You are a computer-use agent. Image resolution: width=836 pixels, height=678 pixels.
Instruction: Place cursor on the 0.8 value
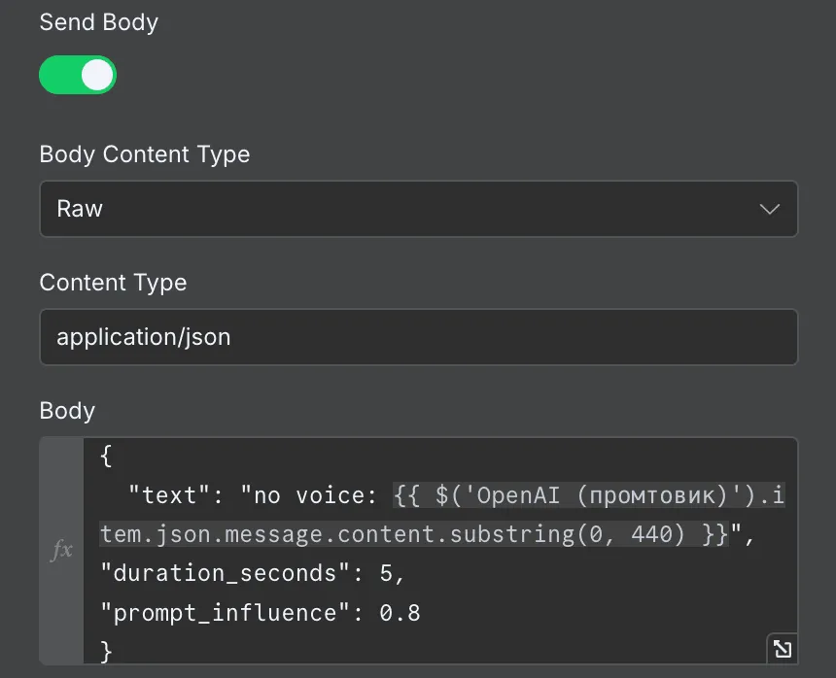pos(400,612)
